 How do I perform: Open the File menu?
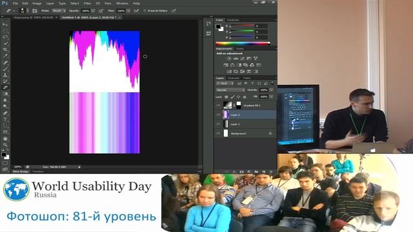point(15,3)
